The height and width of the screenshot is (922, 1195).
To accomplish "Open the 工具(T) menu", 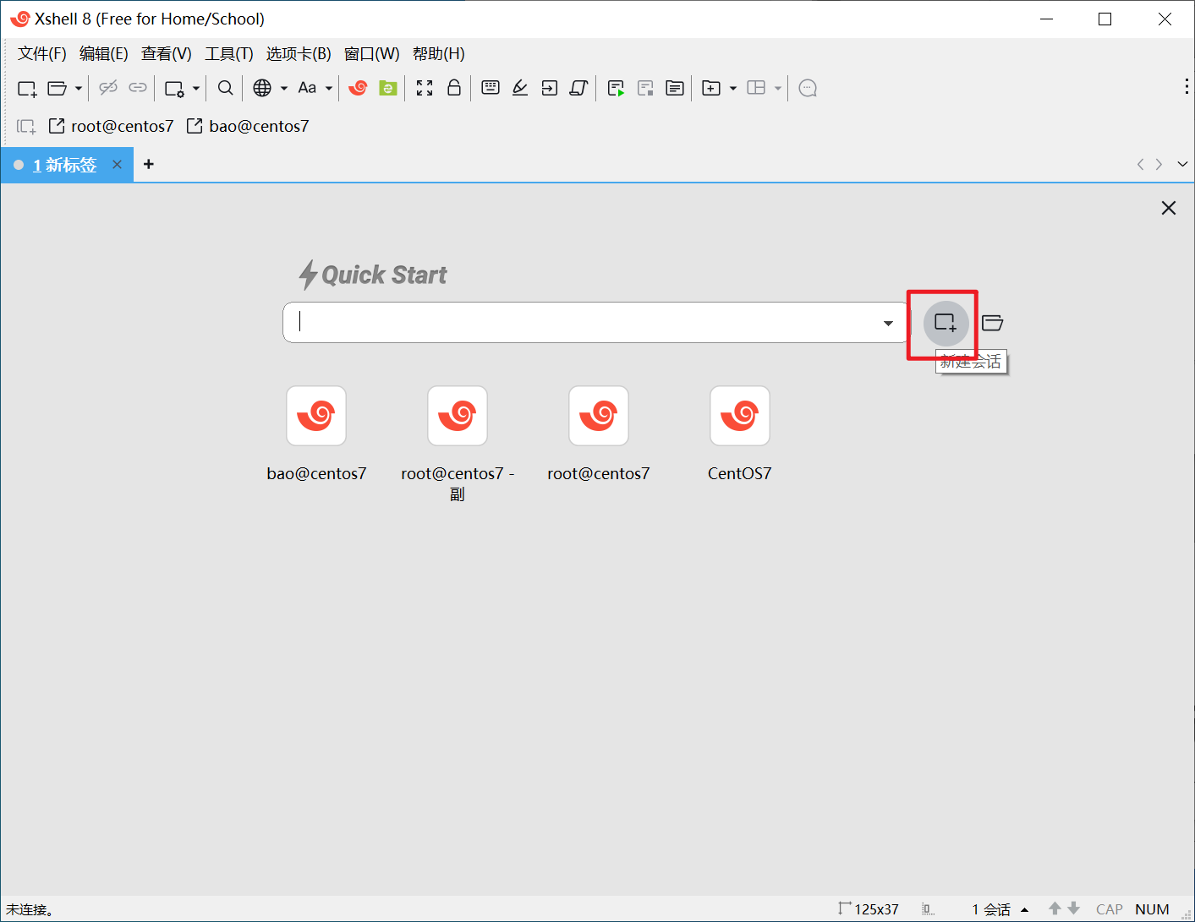I will coord(229,54).
